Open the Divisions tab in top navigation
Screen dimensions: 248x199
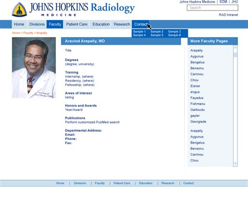(37, 24)
